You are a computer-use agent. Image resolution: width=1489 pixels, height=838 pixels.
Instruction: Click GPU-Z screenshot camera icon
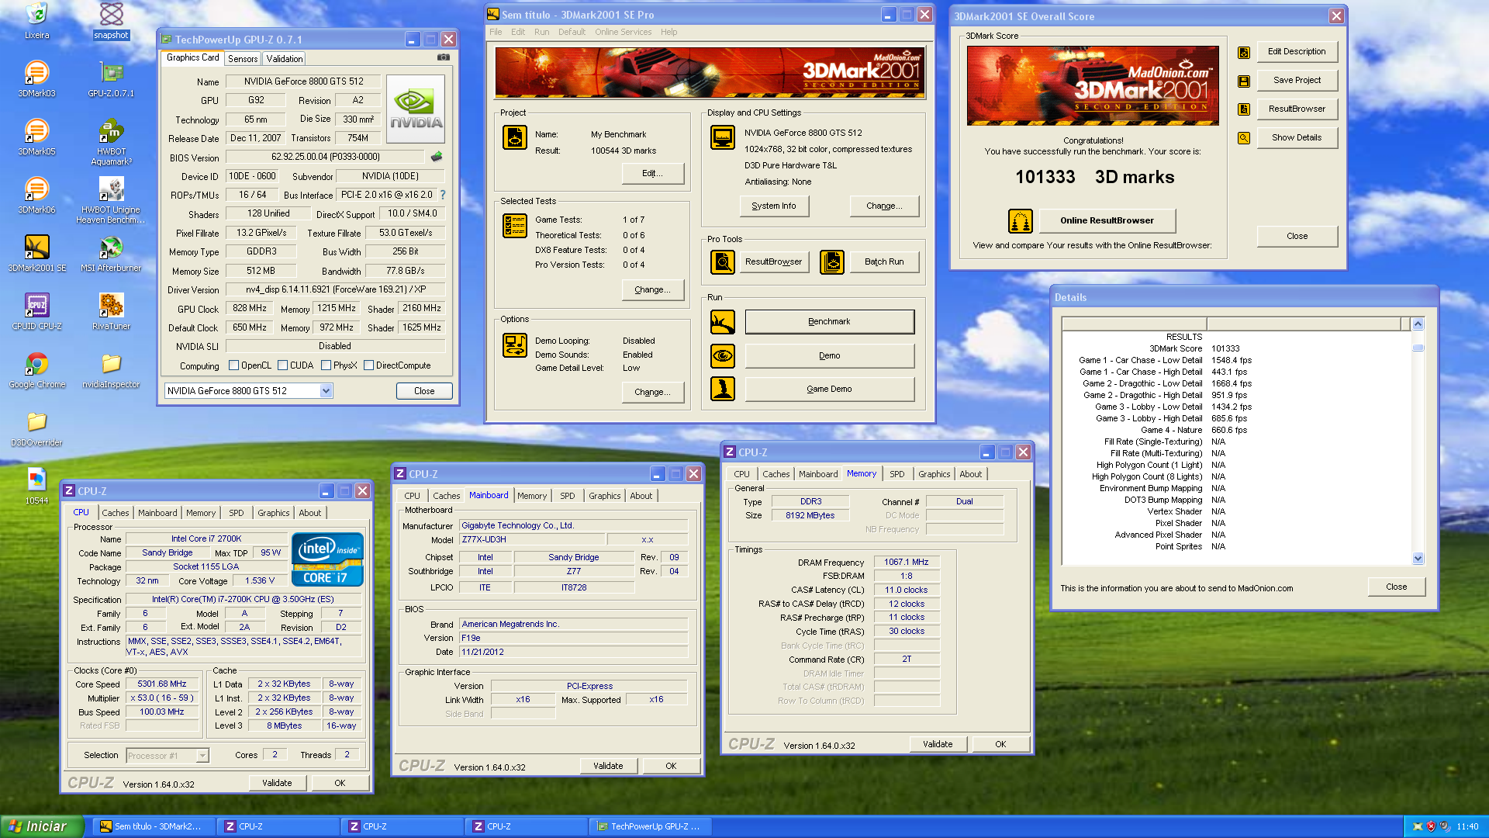[x=443, y=57]
